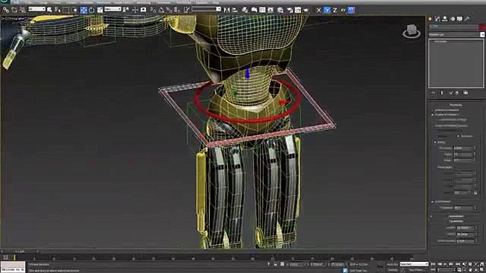Activate the Select Object tool

click(x=50, y=10)
